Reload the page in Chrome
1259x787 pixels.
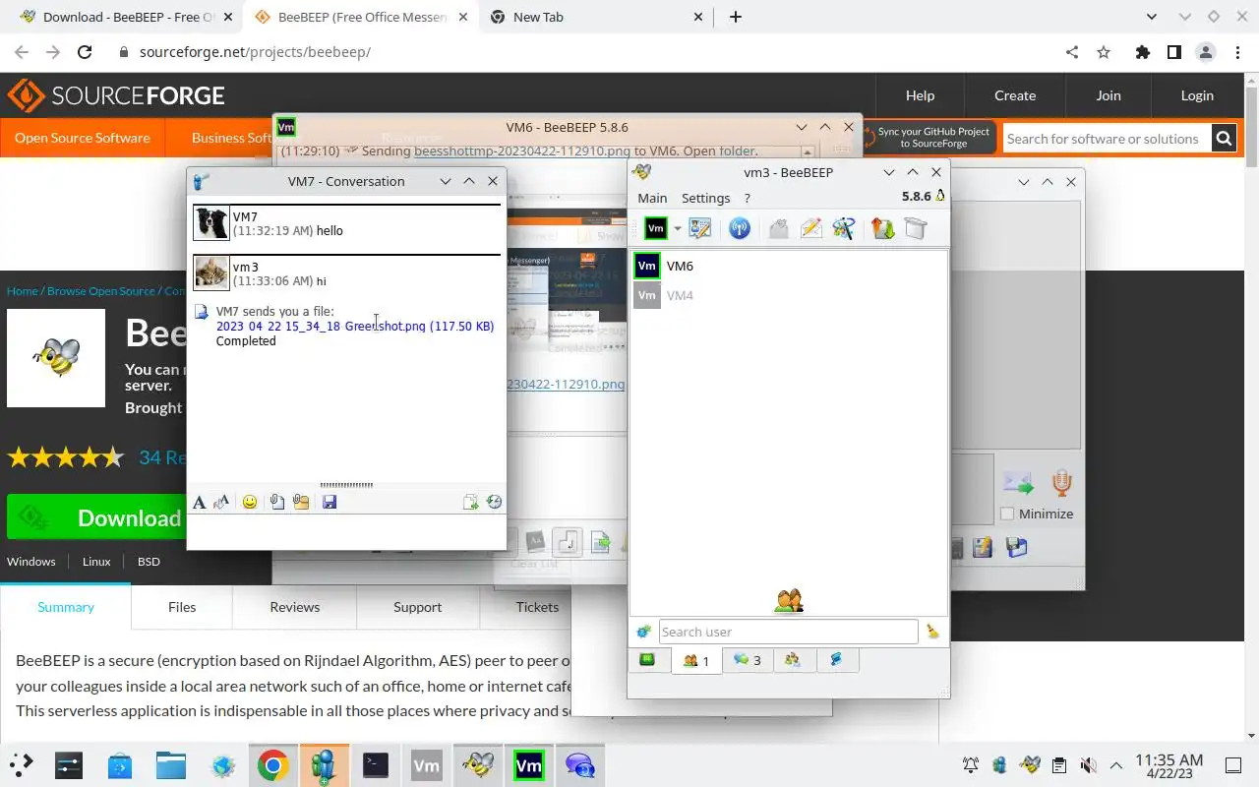pos(85,52)
